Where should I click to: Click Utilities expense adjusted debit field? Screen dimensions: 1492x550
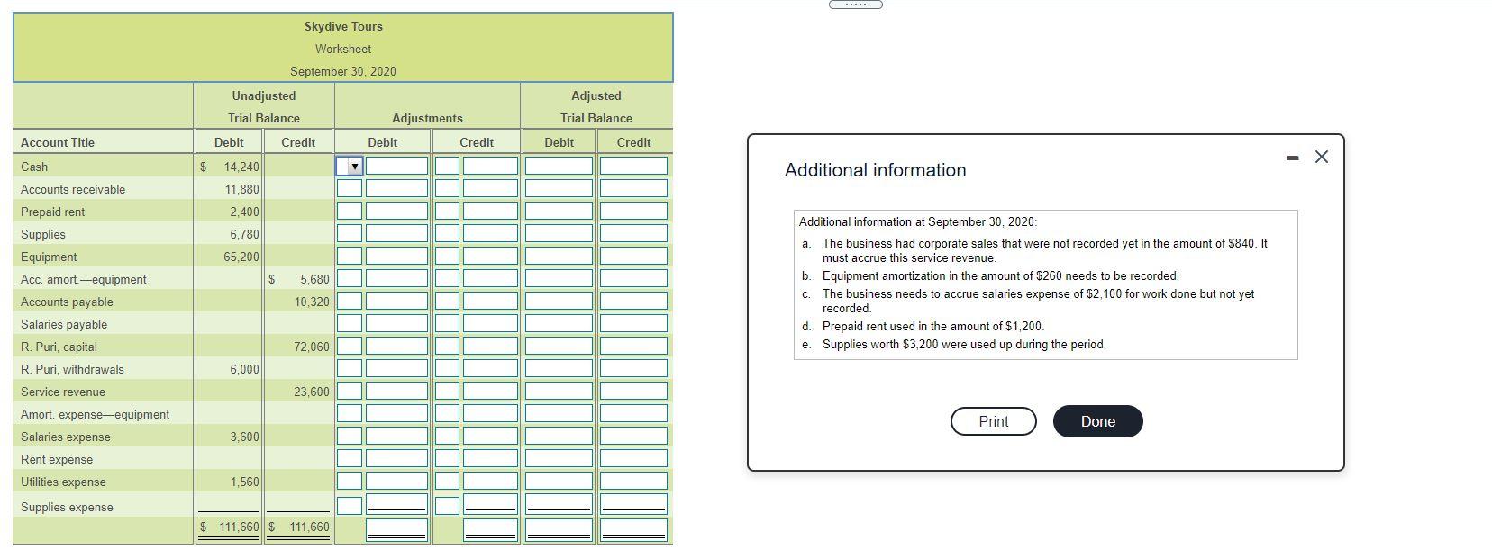pos(559,481)
